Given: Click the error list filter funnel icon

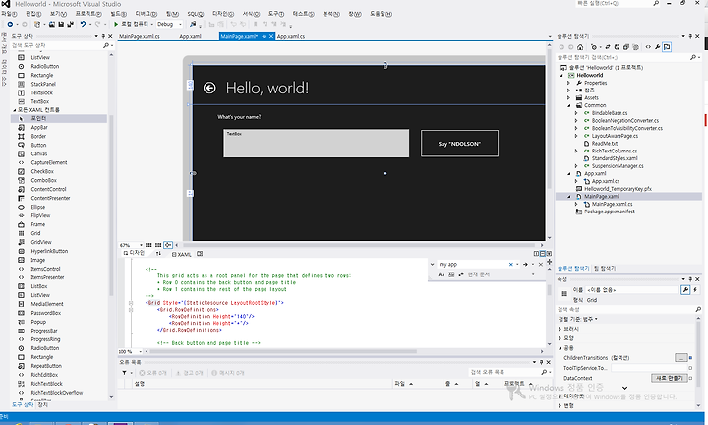Looking at the screenshot, I should coord(124,373).
